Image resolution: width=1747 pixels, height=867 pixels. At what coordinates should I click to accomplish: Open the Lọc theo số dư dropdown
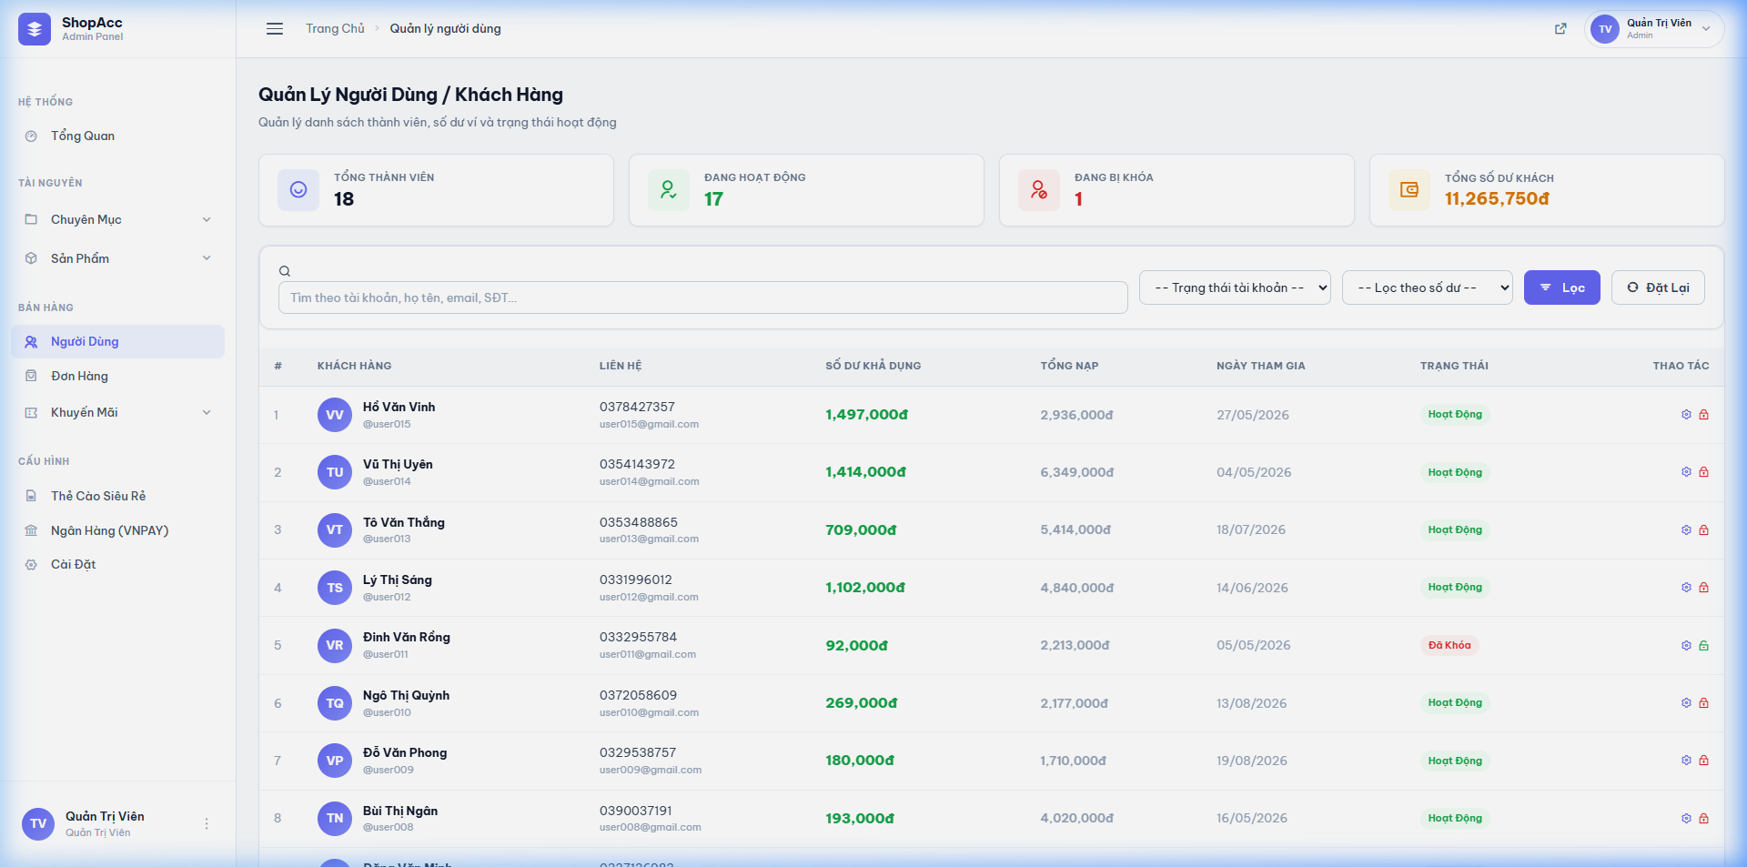click(1428, 287)
